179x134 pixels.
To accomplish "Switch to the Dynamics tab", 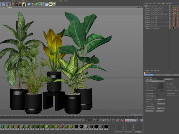I will coord(168,75).
